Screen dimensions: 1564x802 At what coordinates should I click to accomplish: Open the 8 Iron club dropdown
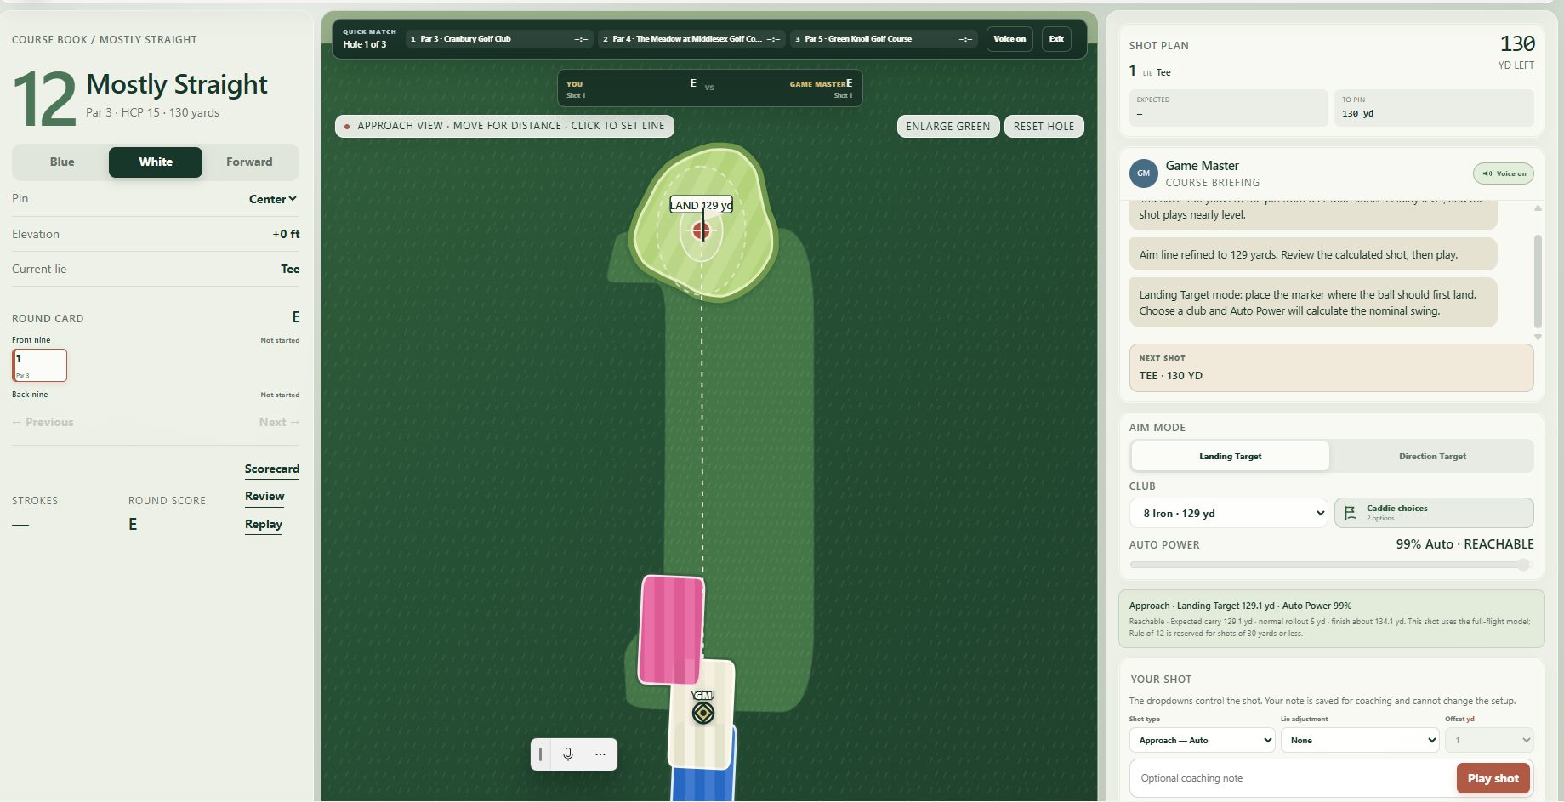pyautogui.click(x=1229, y=513)
